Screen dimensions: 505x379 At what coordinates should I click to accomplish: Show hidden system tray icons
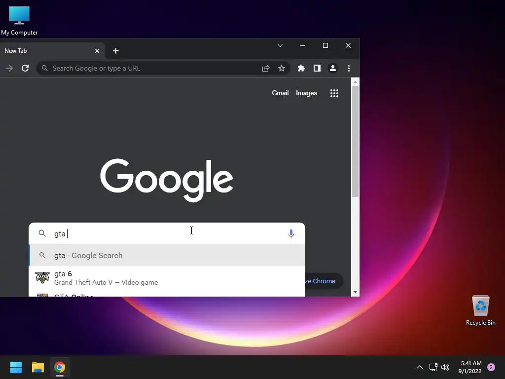point(420,367)
